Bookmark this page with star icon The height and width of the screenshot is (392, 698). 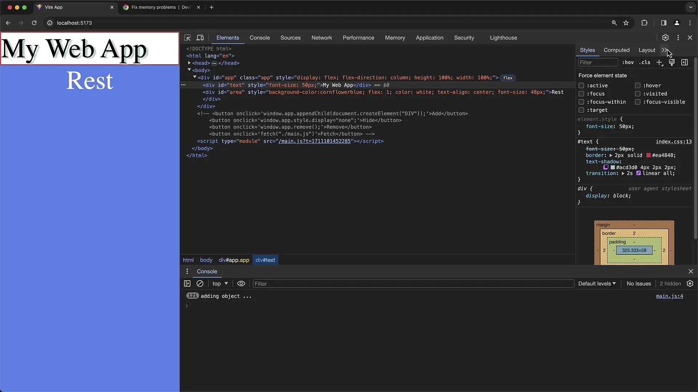[x=626, y=23]
